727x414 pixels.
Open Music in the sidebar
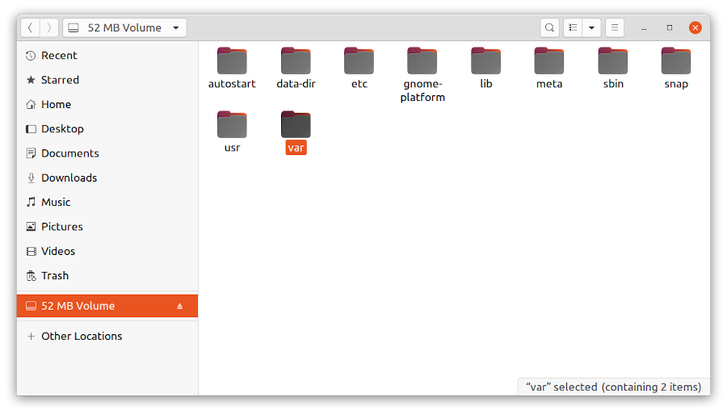pyautogui.click(x=107, y=203)
